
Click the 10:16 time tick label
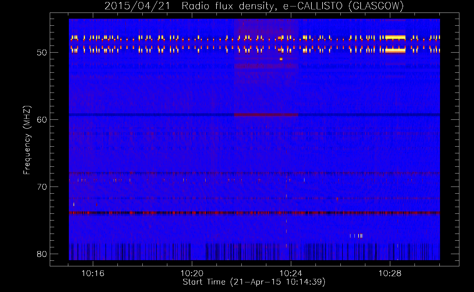coord(93,273)
